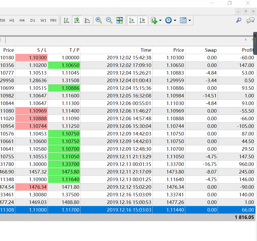
Task: Zoom out on the chart
Action: click(x=109, y=21)
